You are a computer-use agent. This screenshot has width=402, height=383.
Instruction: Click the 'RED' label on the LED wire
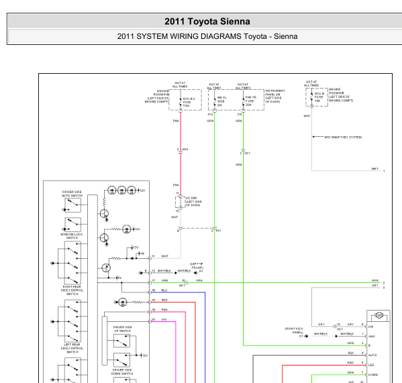point(350,362)
